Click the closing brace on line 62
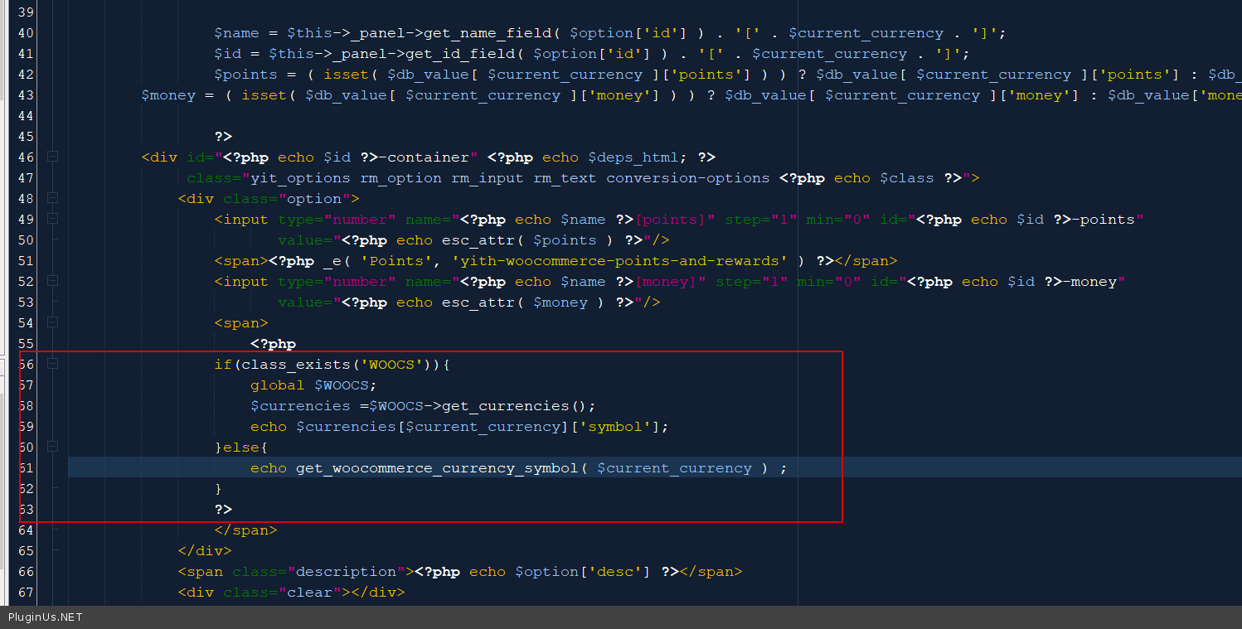 (x=219, y=489)
